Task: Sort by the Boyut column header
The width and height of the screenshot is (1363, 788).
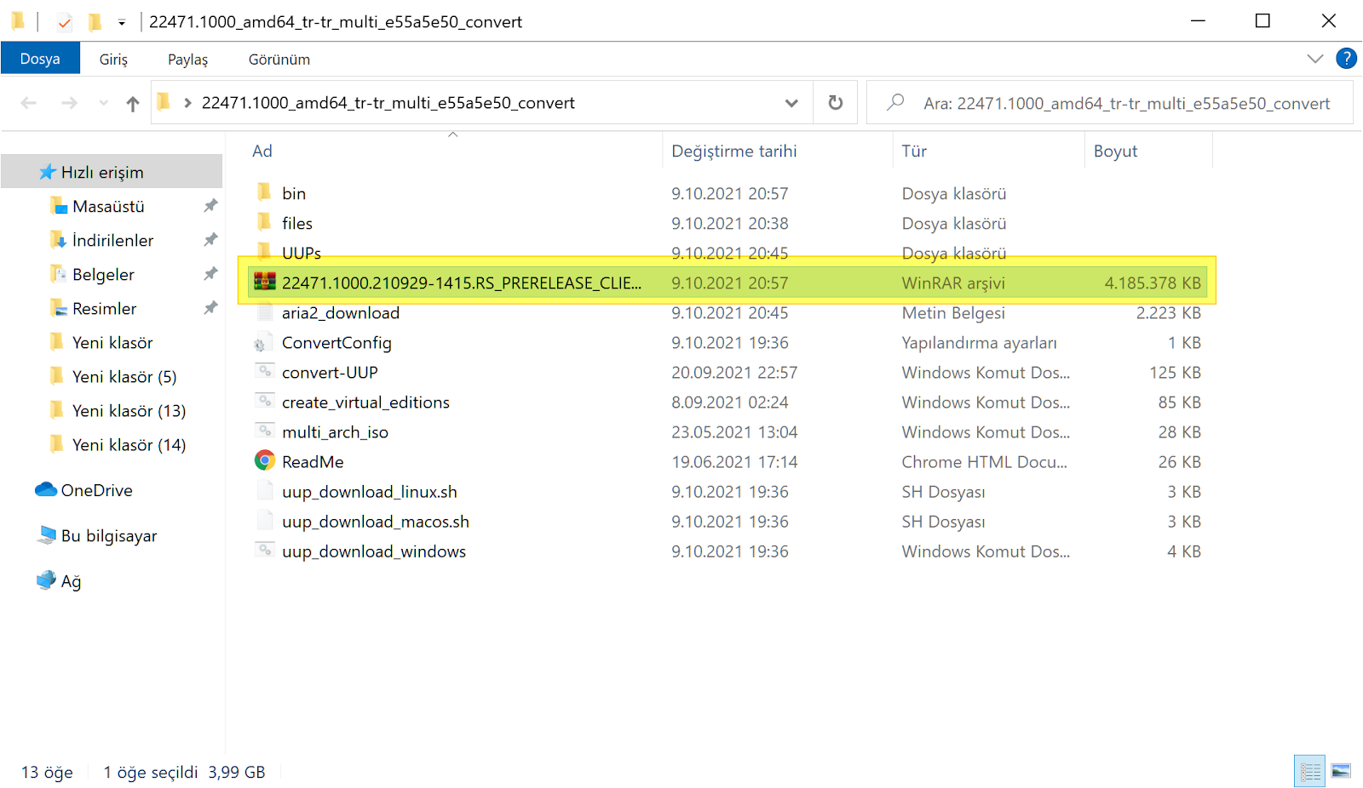Action: [x=1116, y=151]
